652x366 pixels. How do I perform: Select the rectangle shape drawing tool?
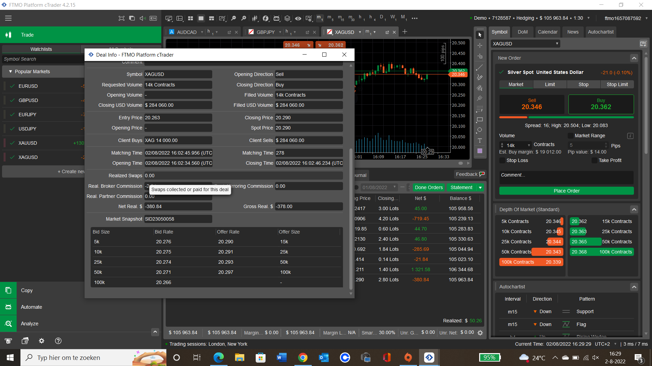tap(480, 120)
